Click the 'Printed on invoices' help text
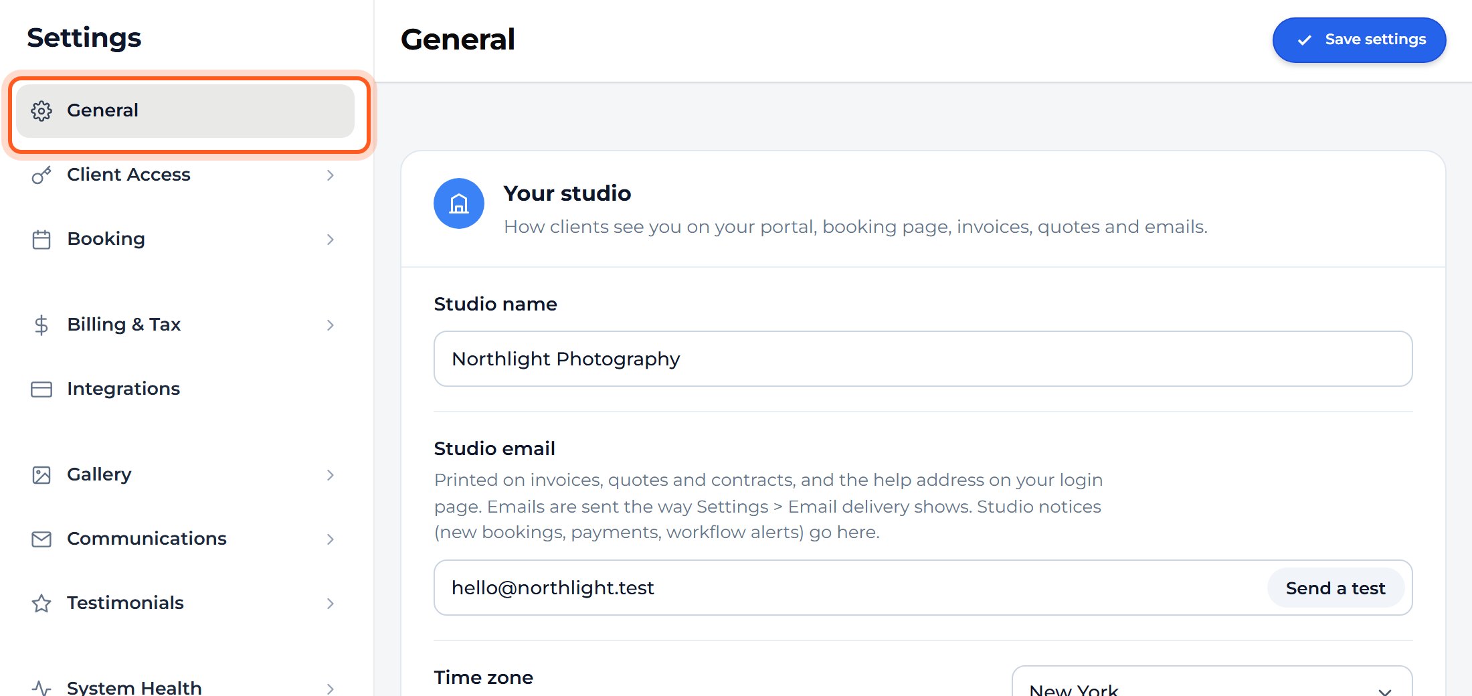 click(x=768, y=506)
